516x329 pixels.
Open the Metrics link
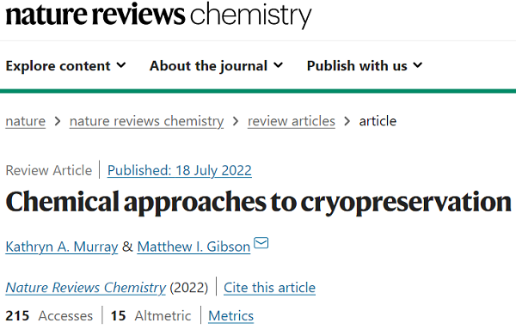[230, 316]
